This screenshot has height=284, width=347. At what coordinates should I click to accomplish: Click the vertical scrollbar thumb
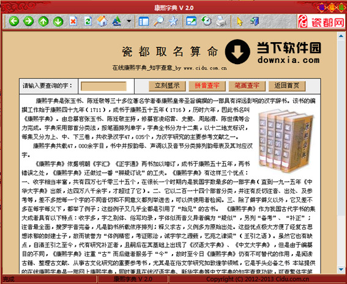pyautogui.click(x=341, y=128)
